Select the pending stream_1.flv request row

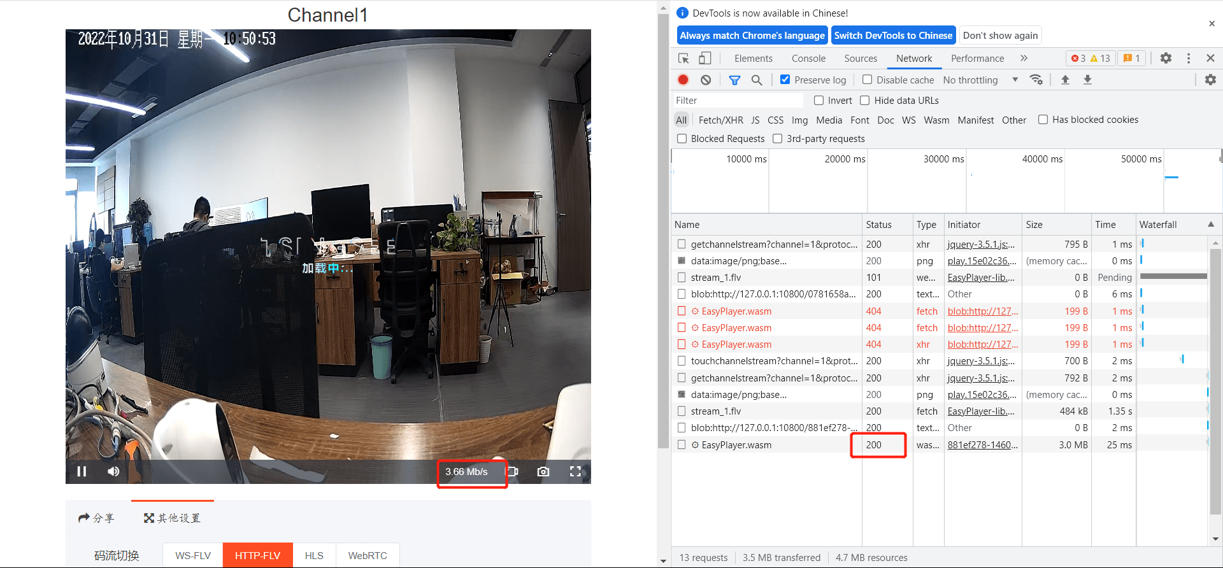click(x=940, y=278)
